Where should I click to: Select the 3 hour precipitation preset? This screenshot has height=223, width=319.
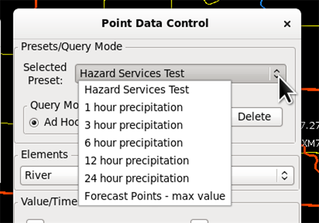tap(134, 125)
